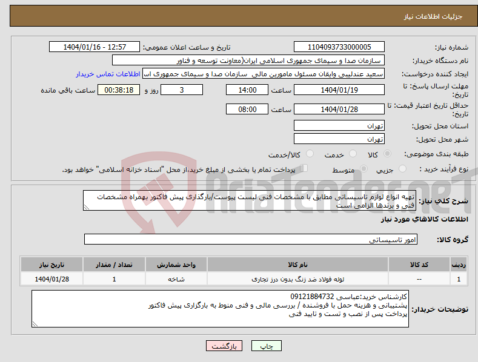Click the buyer organization name field
The image size is (478, 362).
248,61
